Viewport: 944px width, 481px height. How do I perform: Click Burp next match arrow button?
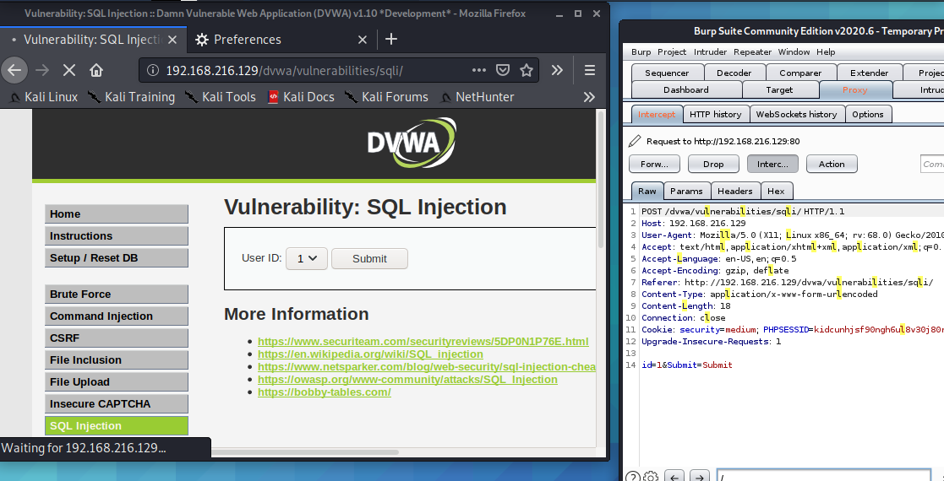click(x=700, y=478)
